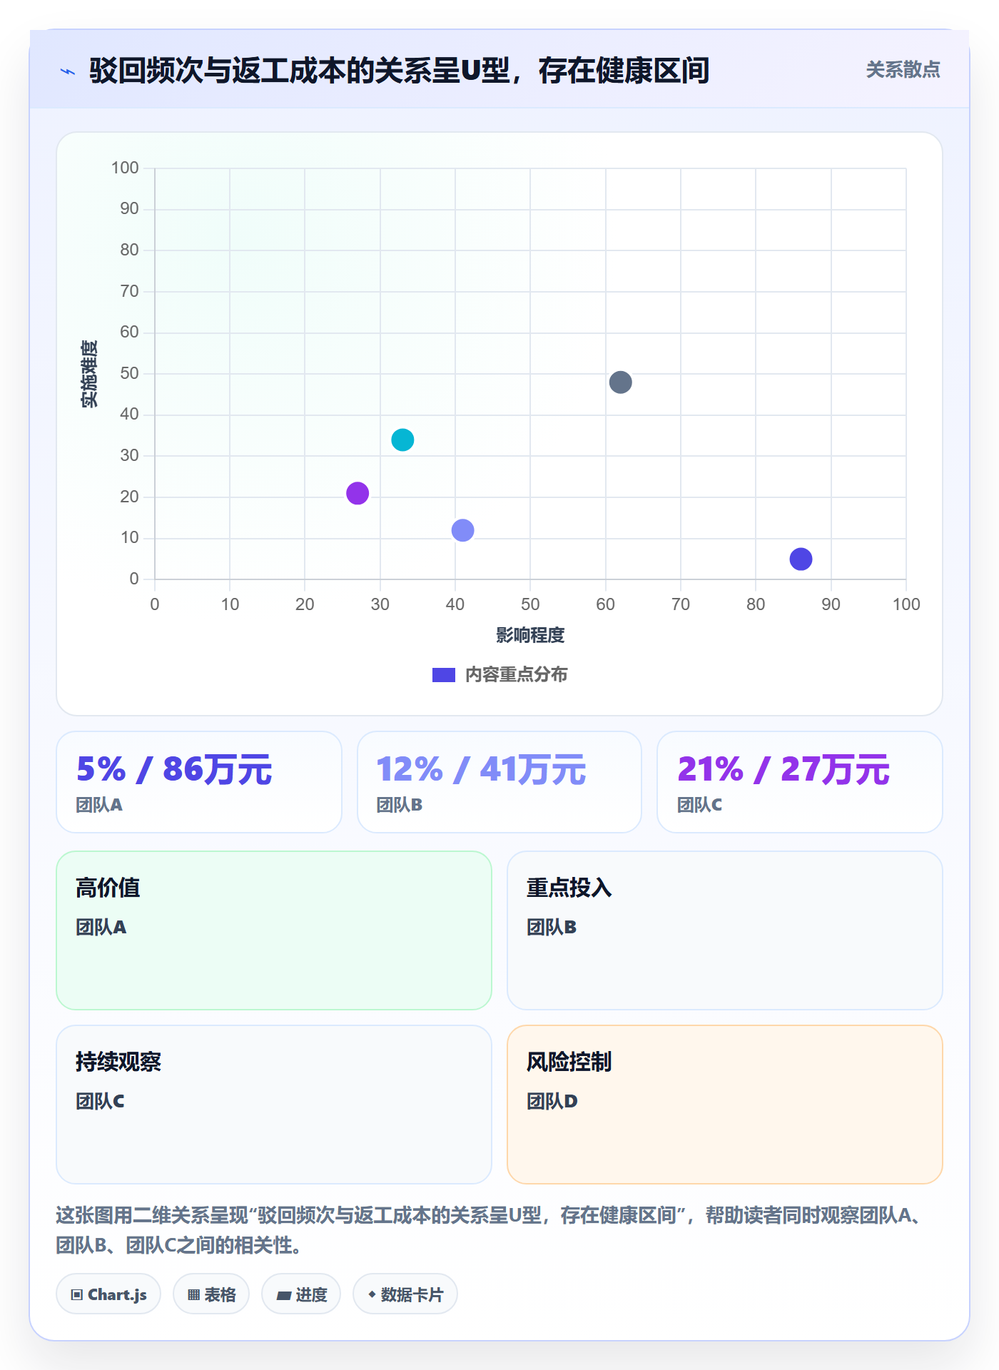This screenshot has height=1370, width=999.
Task: Click the 团队A label in 高价值 card
Action: coord(101,928)
